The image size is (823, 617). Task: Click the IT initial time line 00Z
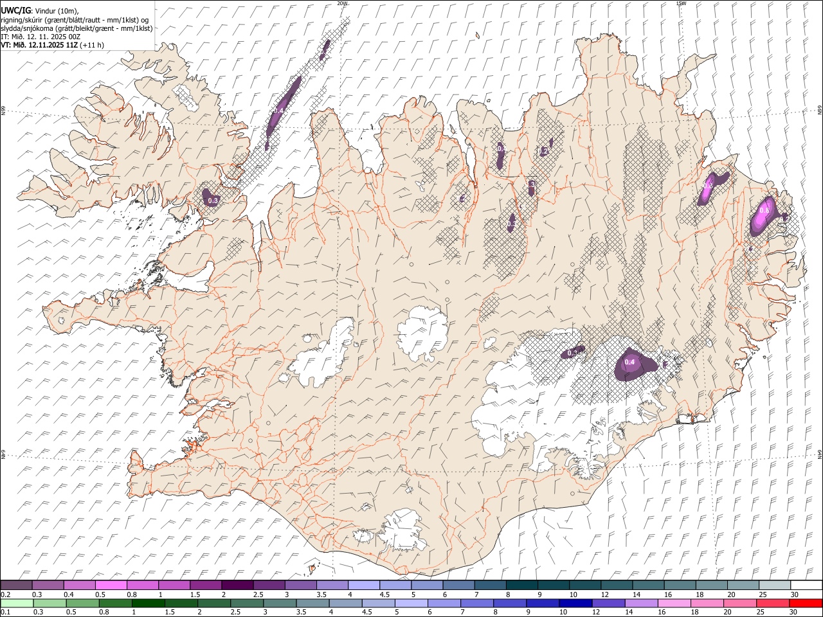pos(41,37)
